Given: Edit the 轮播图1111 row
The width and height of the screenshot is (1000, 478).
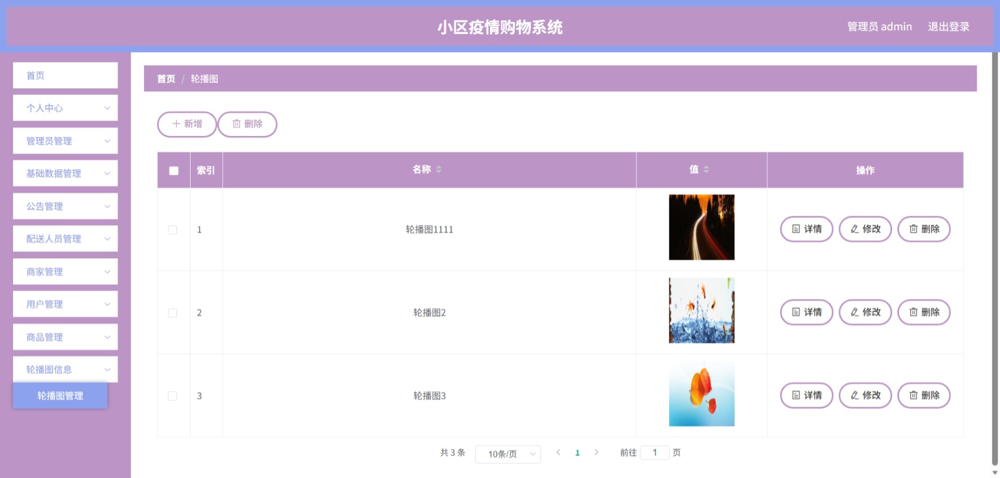Looking at the screenshot, I should [865, 229].
